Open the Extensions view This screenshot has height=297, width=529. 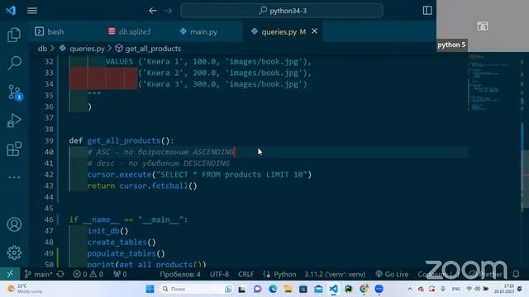[x=14, y=148]
